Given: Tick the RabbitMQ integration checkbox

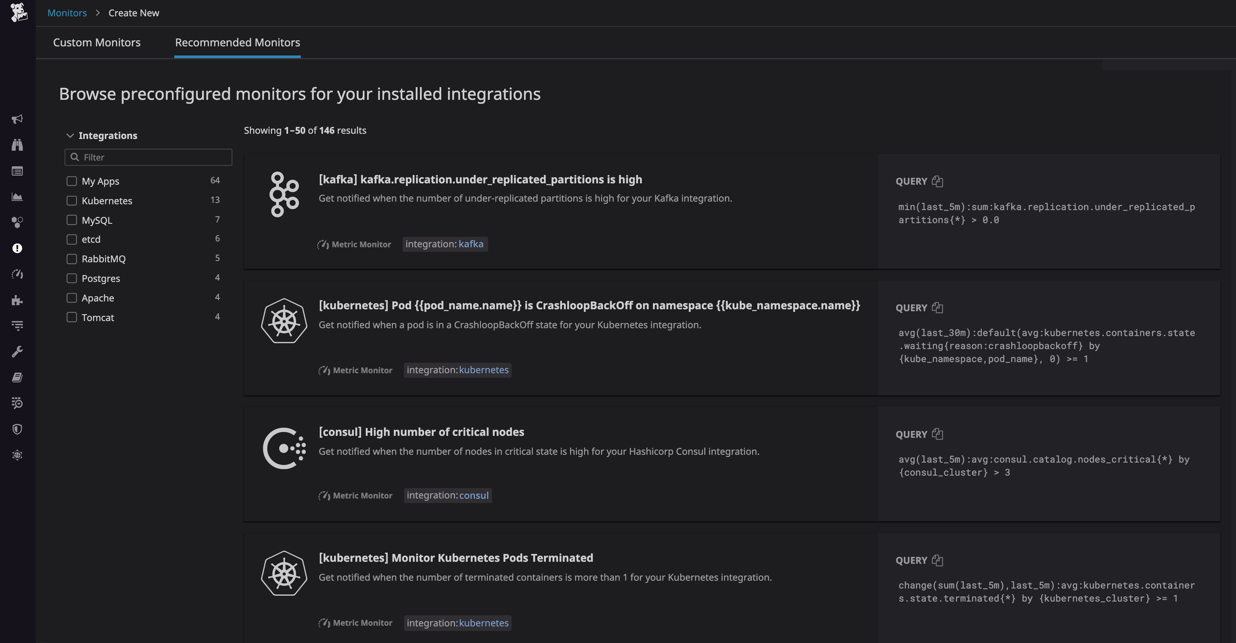Looking at the screenshot, I should [x=71, y=259].
